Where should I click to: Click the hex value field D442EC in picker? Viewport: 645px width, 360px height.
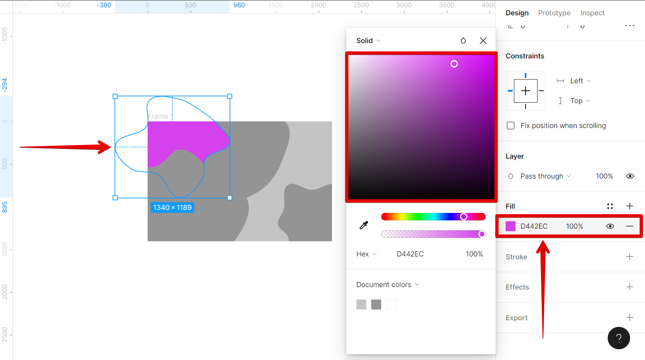[x=410, y=254]
